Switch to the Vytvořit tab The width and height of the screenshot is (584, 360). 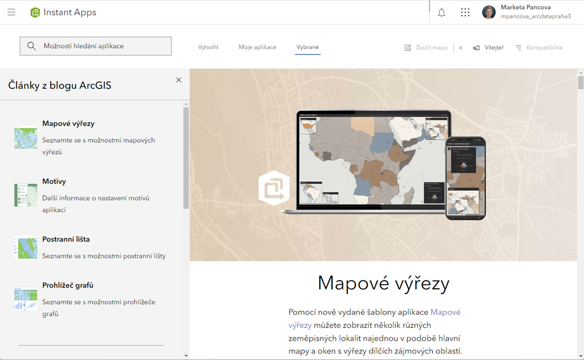[208, 47]
